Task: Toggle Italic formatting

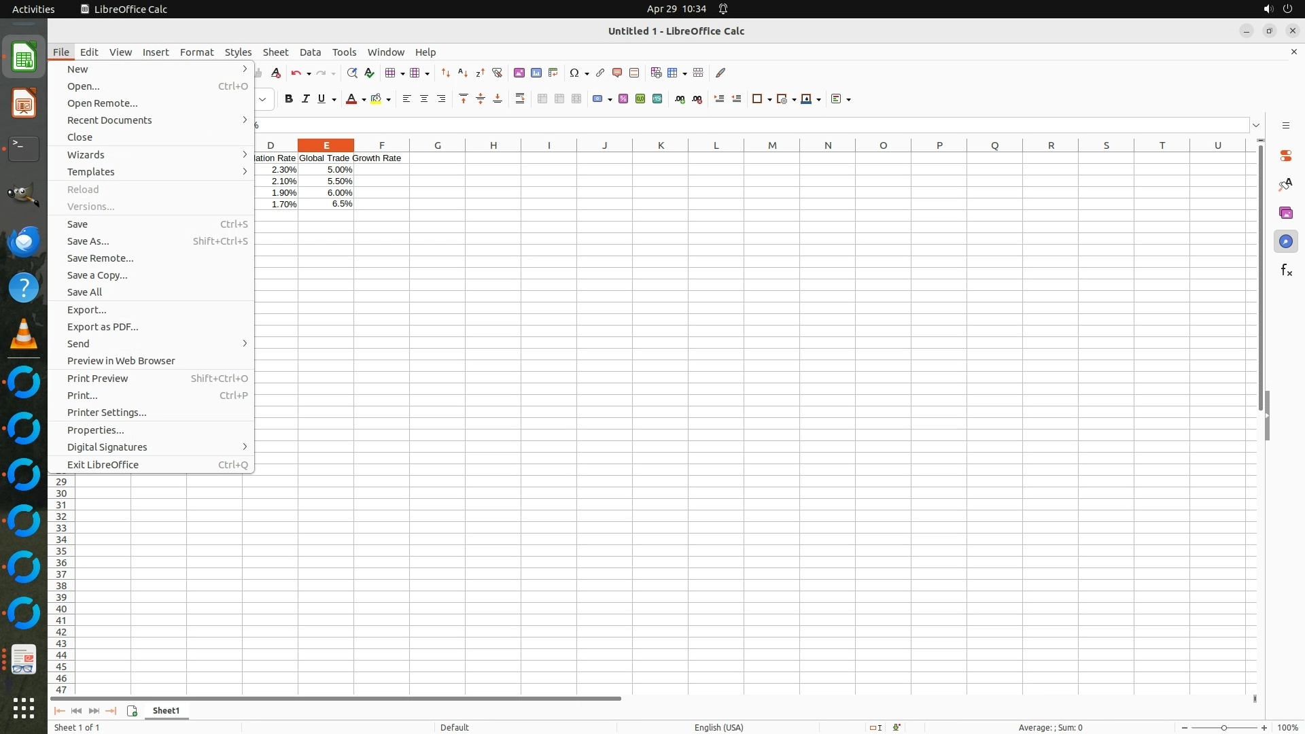Action: (x=305, y=99)
